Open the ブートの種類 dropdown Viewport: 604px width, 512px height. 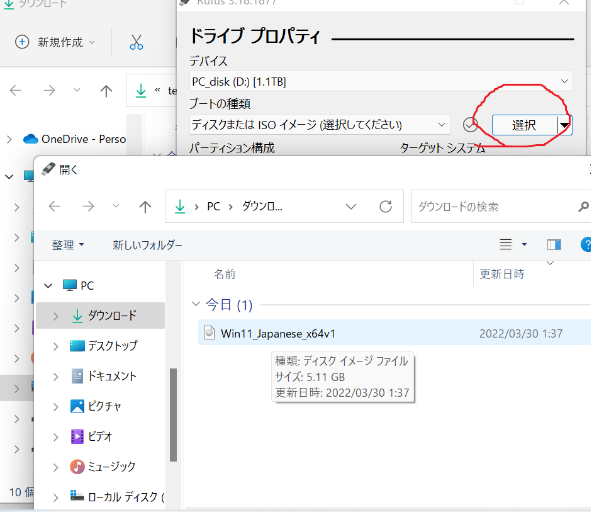point(320,125)
